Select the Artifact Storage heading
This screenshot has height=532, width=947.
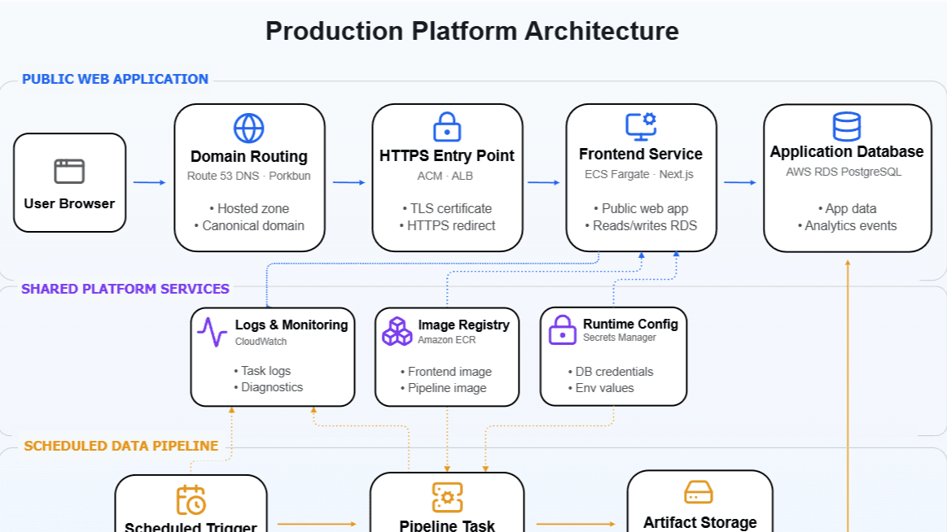(700, 522)
